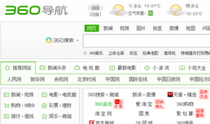The height and width of the screenshot is (124, 210).
Task: Click the 切换 city switch link
Action: (96, 14)
